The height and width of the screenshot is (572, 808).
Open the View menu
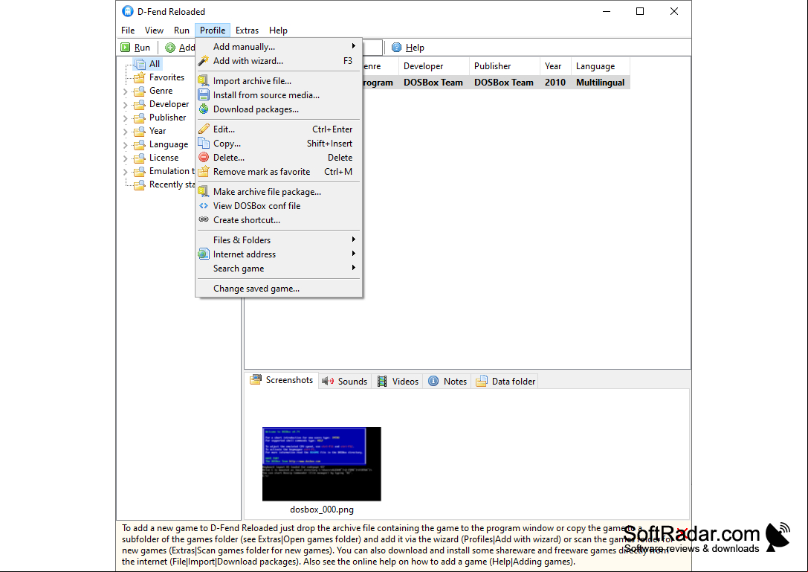(154, 30)
